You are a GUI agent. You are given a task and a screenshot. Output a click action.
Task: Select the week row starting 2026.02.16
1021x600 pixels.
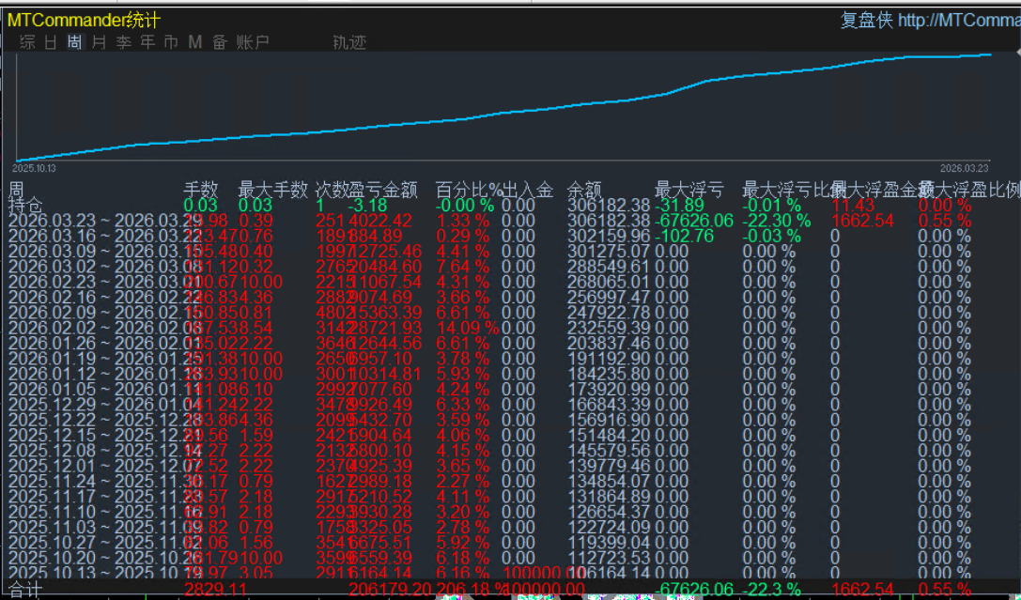click(x=511, y=298)
